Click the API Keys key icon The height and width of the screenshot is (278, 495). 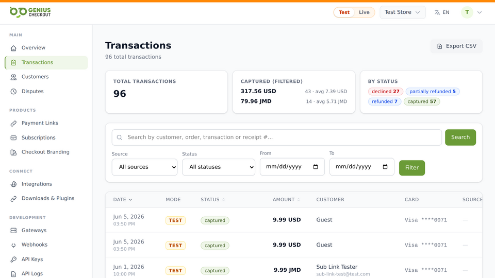coord(13,259)
